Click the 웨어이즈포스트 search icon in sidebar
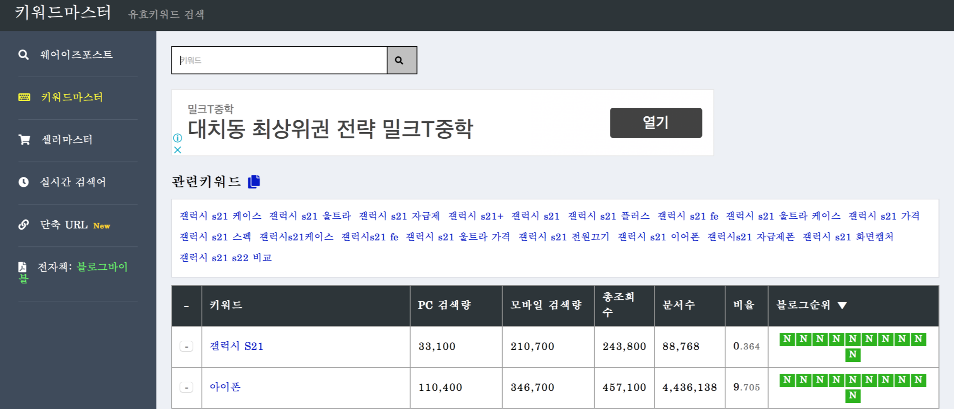The height and width of the screenshot is (409, 954). pyautogui.click(x=23, y=55)
